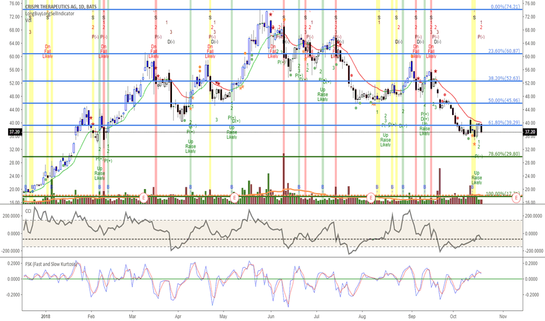Click the 24.00 value on right price axis
545x321 pixels.
click(530, 176)
